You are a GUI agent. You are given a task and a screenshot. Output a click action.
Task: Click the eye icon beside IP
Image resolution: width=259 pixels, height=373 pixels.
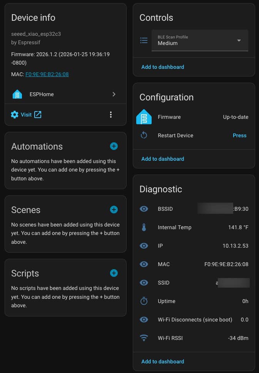coord(144,246)
